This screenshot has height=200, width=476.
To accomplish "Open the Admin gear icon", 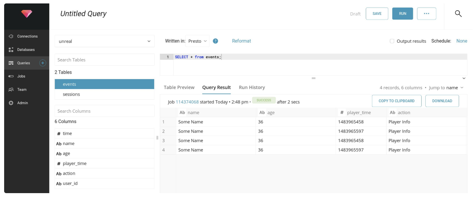I will coord(11,103).
